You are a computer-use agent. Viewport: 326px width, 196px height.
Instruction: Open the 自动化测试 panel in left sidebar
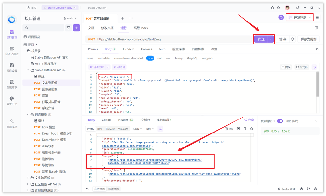click(x=12, y=50)
